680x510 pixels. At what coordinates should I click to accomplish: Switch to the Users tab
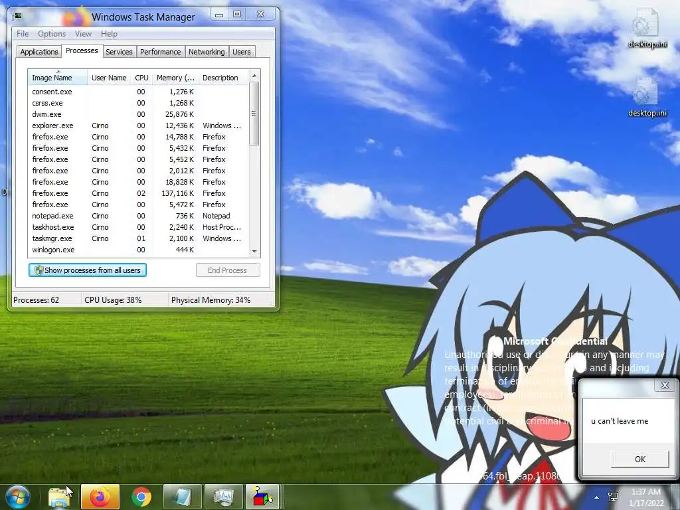click(x=242, y=52)
